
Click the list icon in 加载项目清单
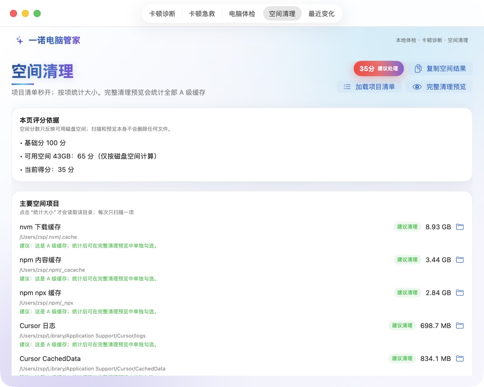click(x=347, y=87)
